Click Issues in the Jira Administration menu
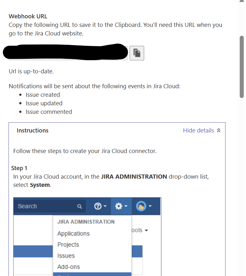Image resolution: width=246 pixels, height=276 pixels. (x=66, y=255)
